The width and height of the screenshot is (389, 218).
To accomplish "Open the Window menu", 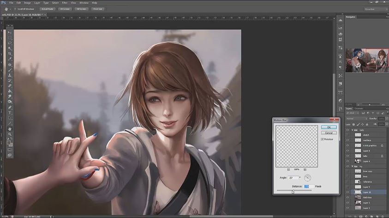I will [x=84, y=3].
